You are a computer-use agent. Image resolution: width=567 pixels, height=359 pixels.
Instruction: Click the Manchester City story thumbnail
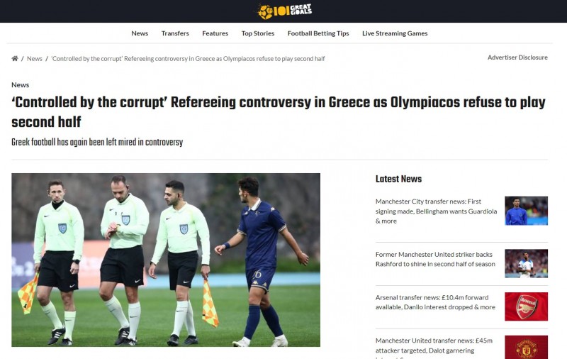526,211
